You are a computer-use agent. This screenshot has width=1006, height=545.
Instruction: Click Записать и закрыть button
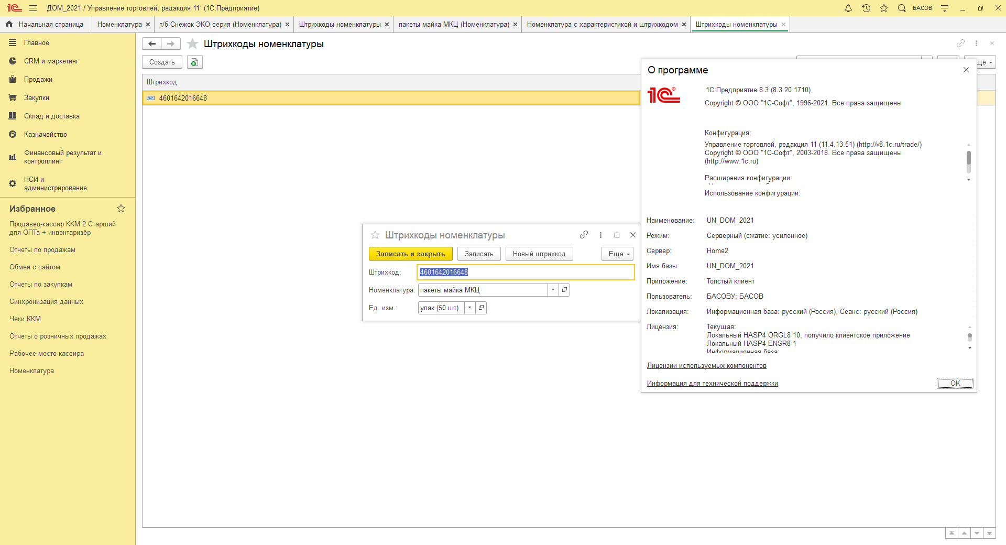(x=411, y=254)
